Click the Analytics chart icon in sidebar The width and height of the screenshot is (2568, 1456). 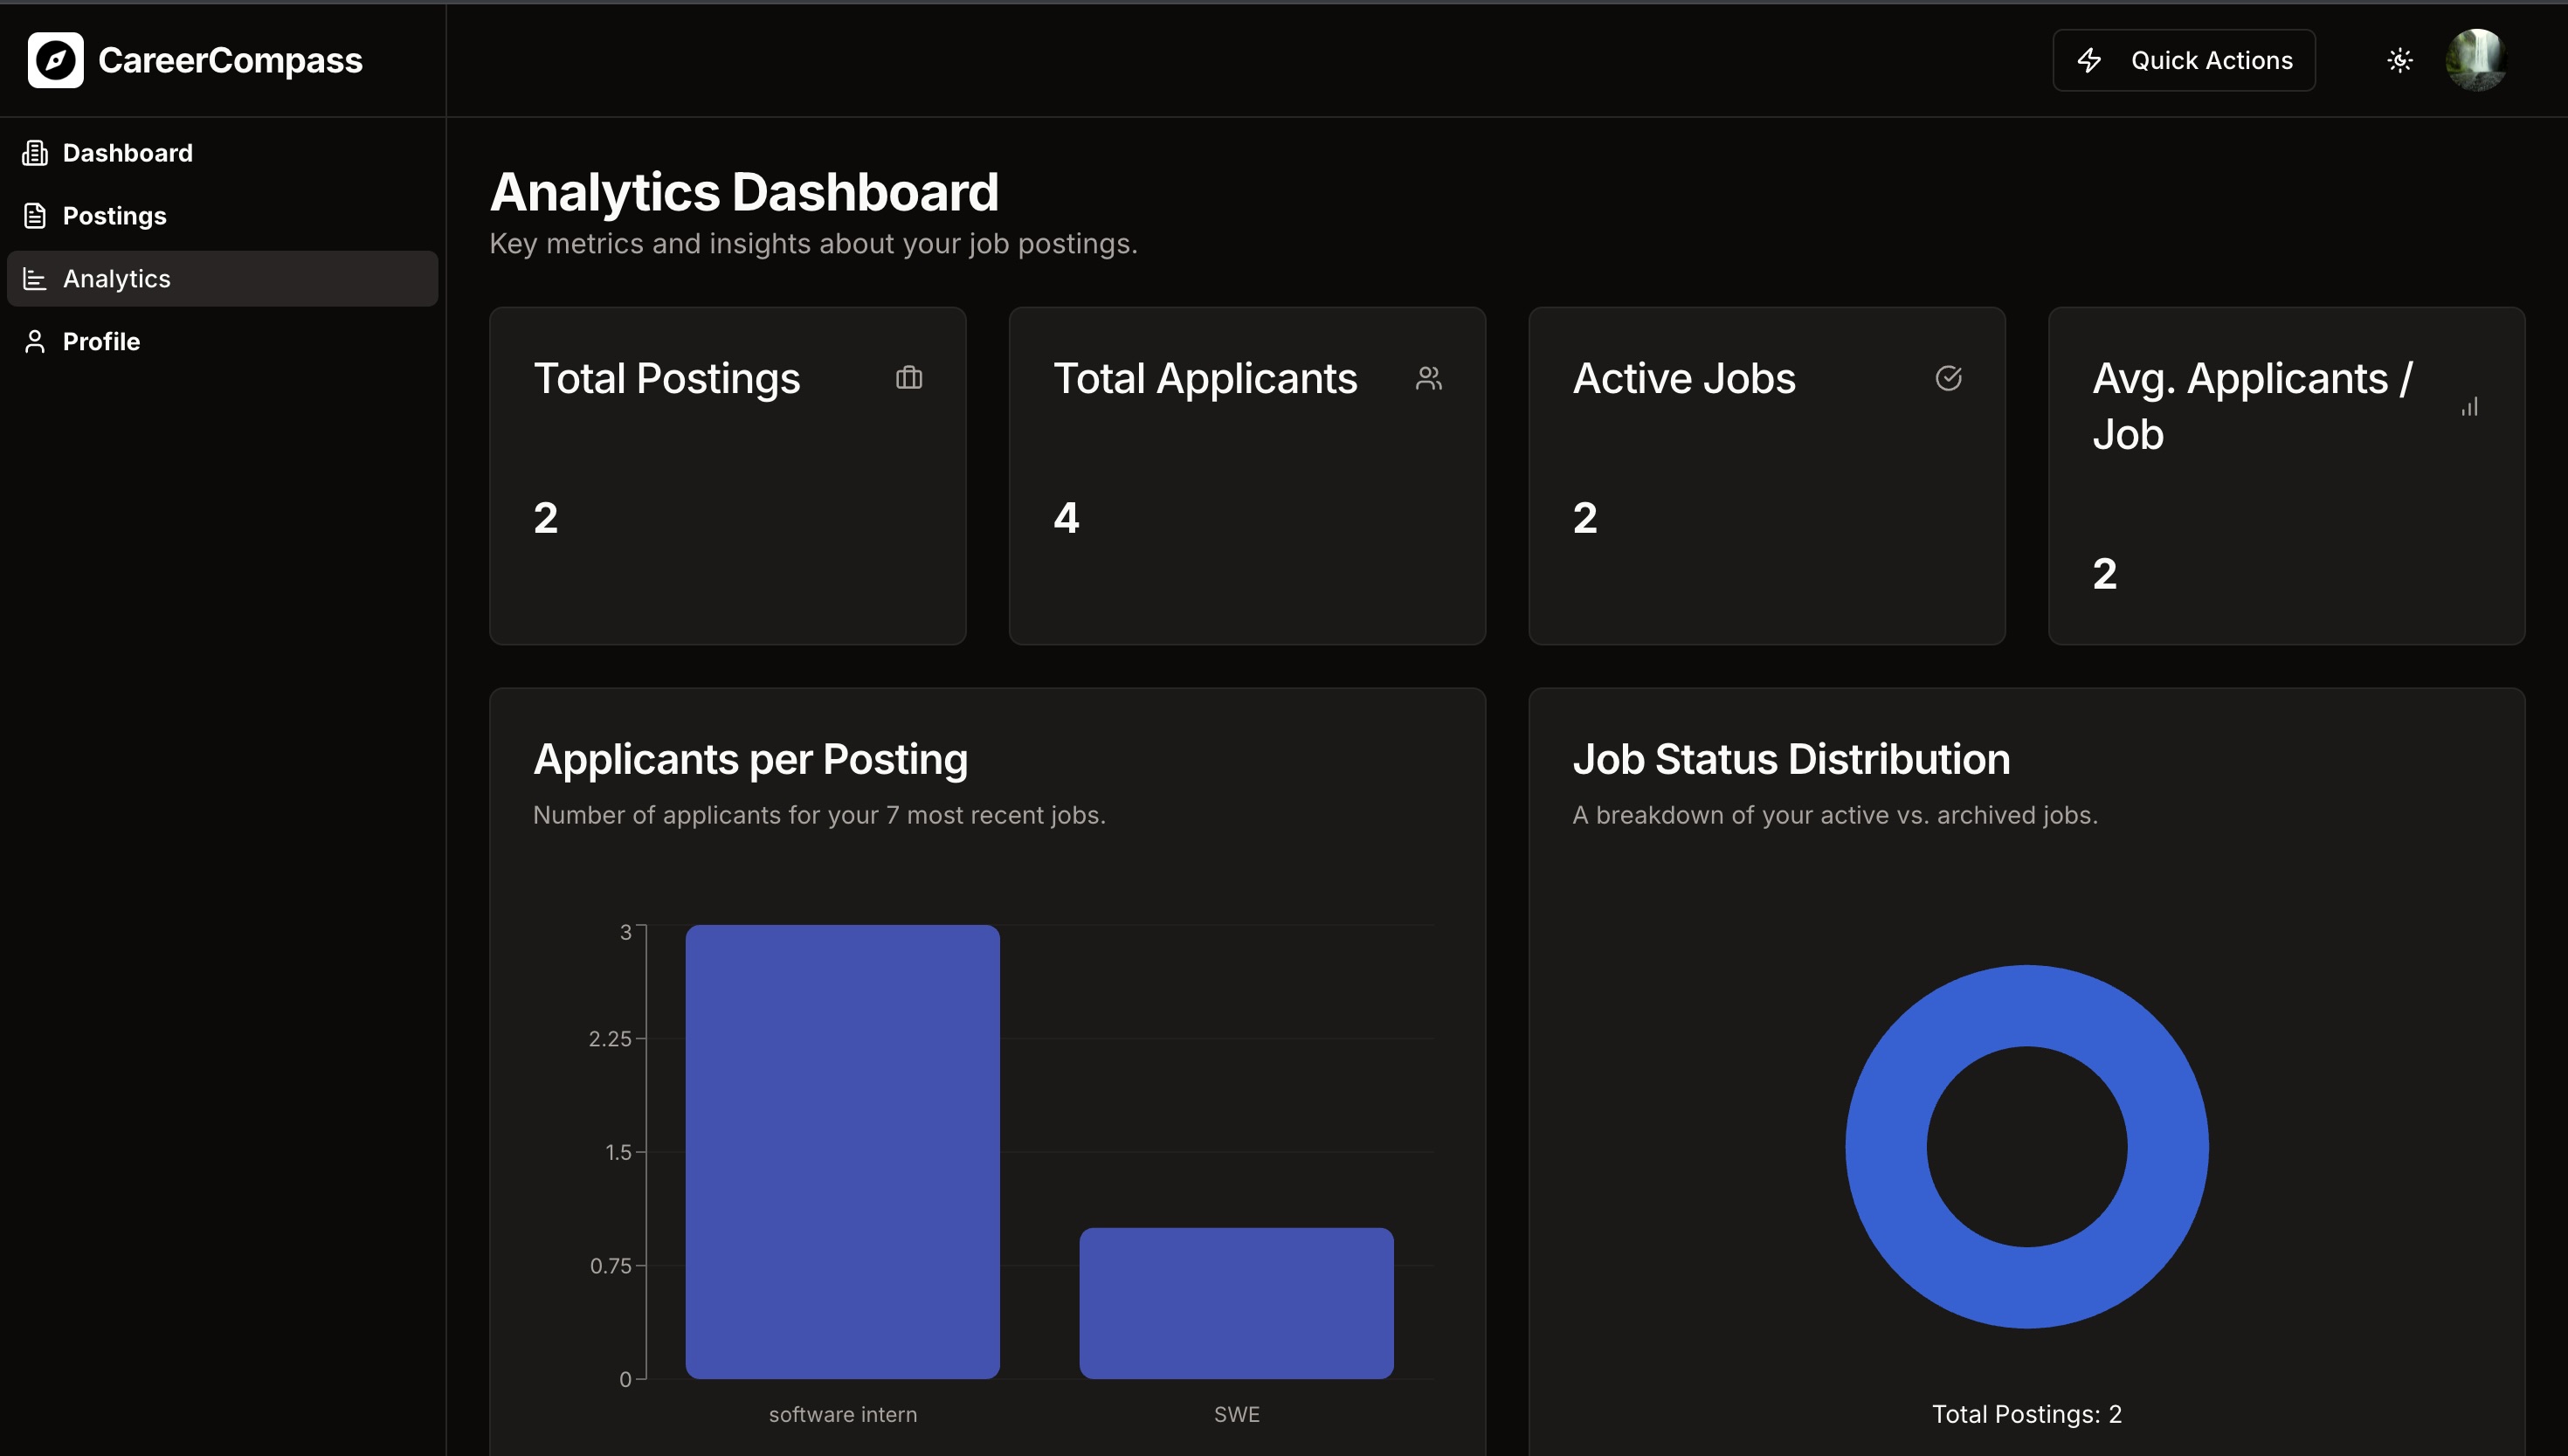pos(35,279)
